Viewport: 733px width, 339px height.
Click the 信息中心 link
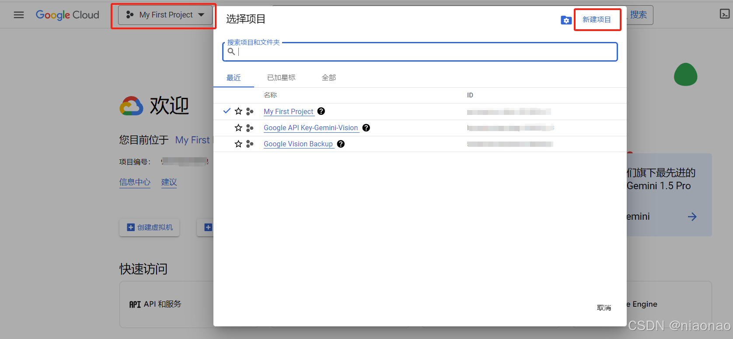(135, 182)
